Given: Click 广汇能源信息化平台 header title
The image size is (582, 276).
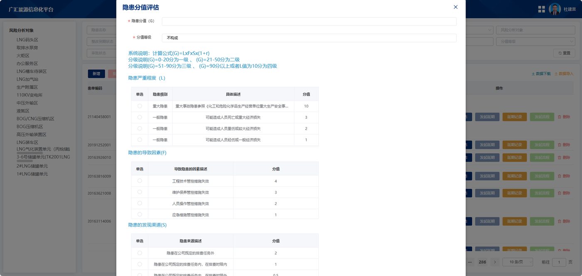Looking at the screenshot, I should (31, 9).
